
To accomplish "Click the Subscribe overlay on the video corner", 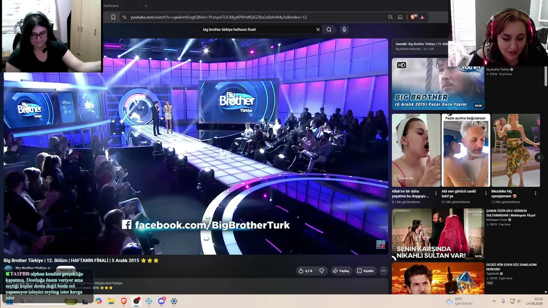I will click(381, 244).
